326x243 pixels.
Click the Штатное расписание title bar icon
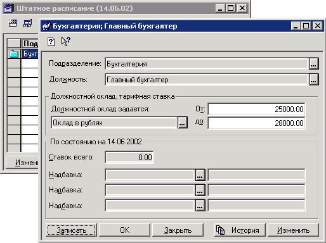[9, 8]
